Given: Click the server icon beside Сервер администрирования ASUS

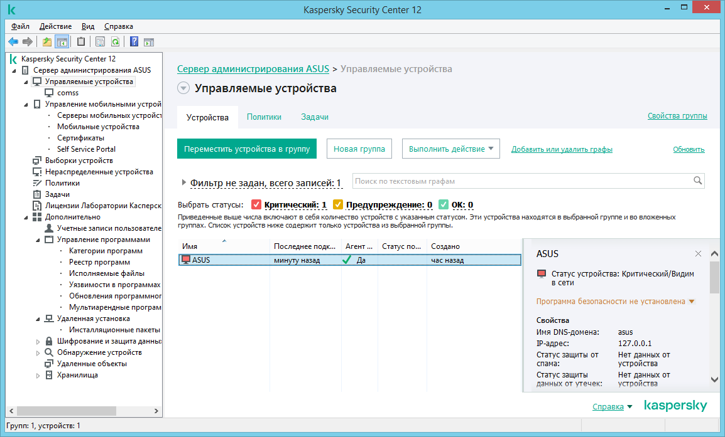Looking at the screenshot, I should 25,70.
